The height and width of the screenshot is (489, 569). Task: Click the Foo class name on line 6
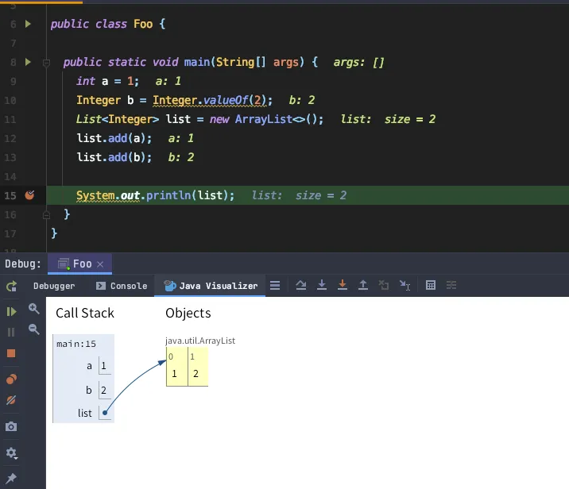tap(143, 24)
